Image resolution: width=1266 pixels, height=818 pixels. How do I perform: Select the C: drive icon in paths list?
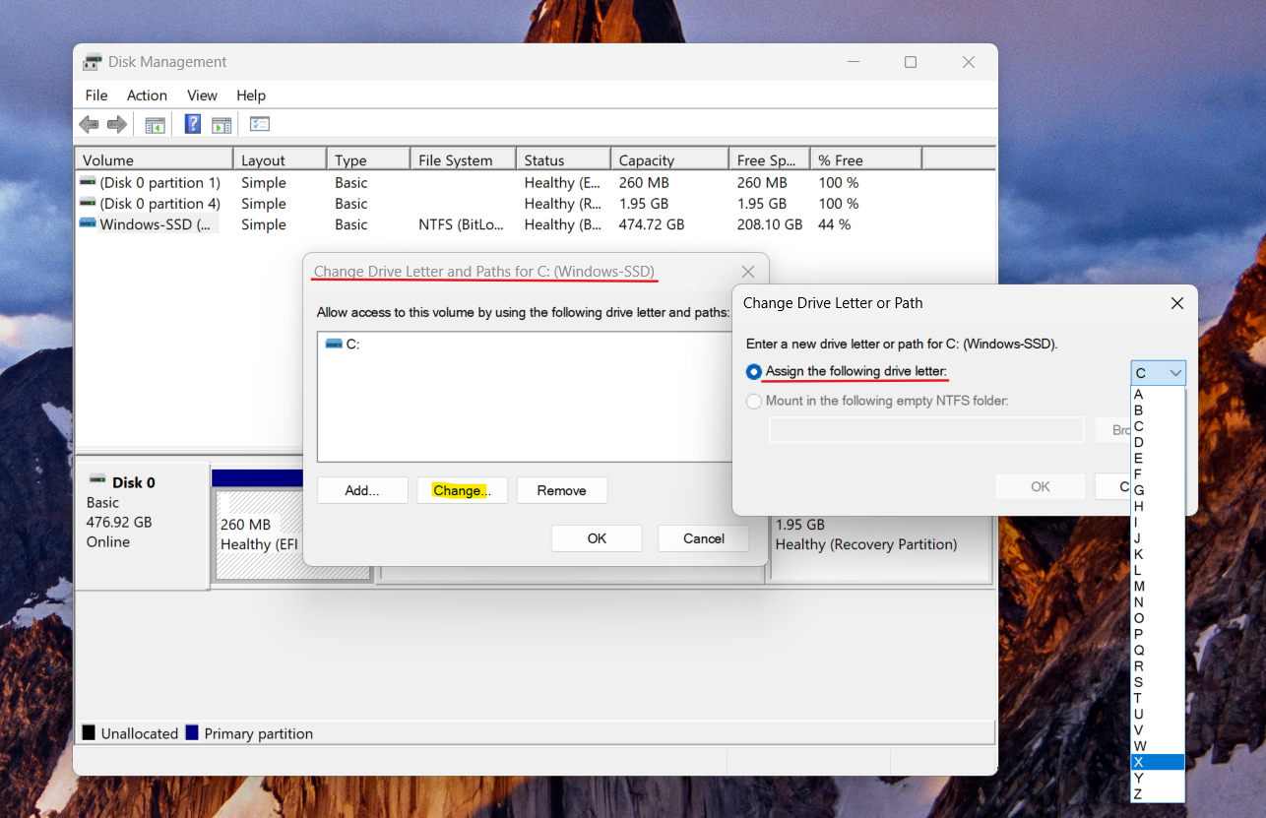coord(334,344)
